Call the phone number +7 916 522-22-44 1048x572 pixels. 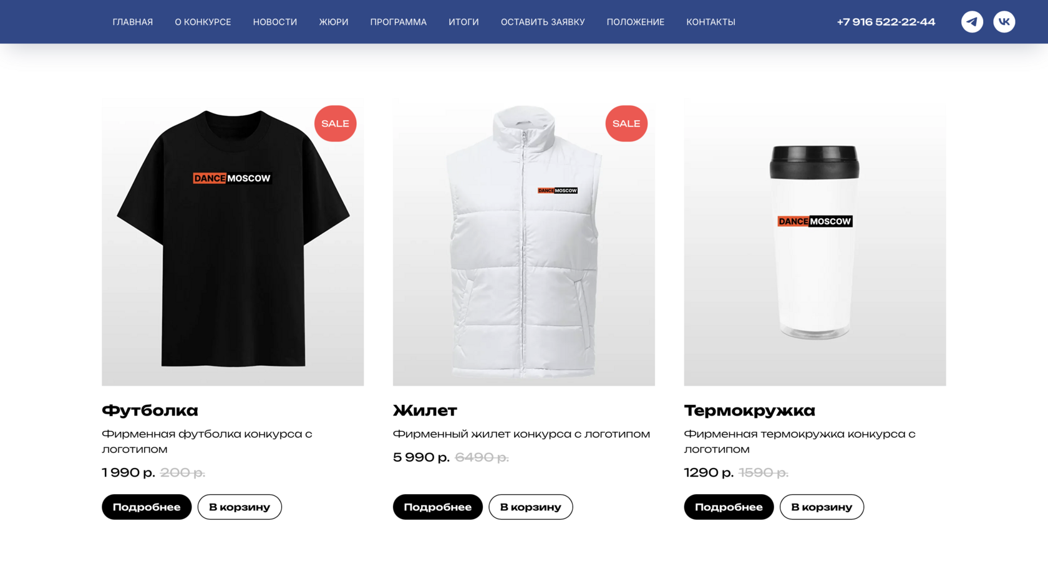(x=886, y=22)
